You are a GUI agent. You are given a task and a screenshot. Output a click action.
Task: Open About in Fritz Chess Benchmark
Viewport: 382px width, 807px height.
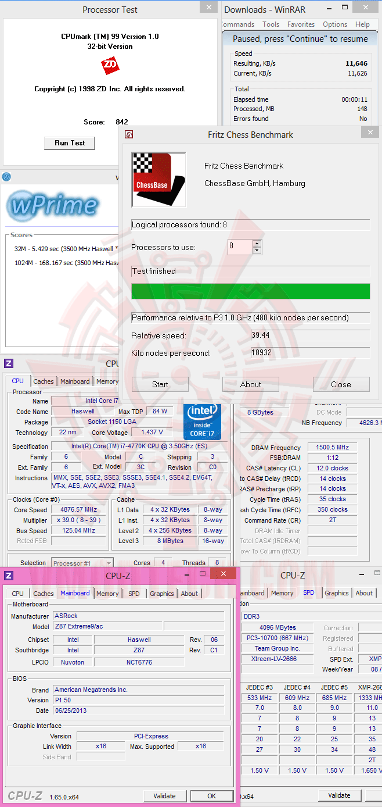(x=251, y=384)
